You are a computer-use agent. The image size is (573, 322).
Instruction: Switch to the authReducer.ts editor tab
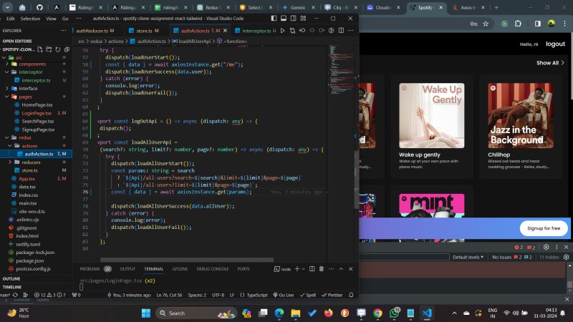95,31
